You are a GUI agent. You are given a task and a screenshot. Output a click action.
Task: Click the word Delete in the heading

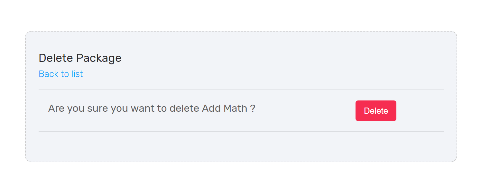tap(56, 58)
